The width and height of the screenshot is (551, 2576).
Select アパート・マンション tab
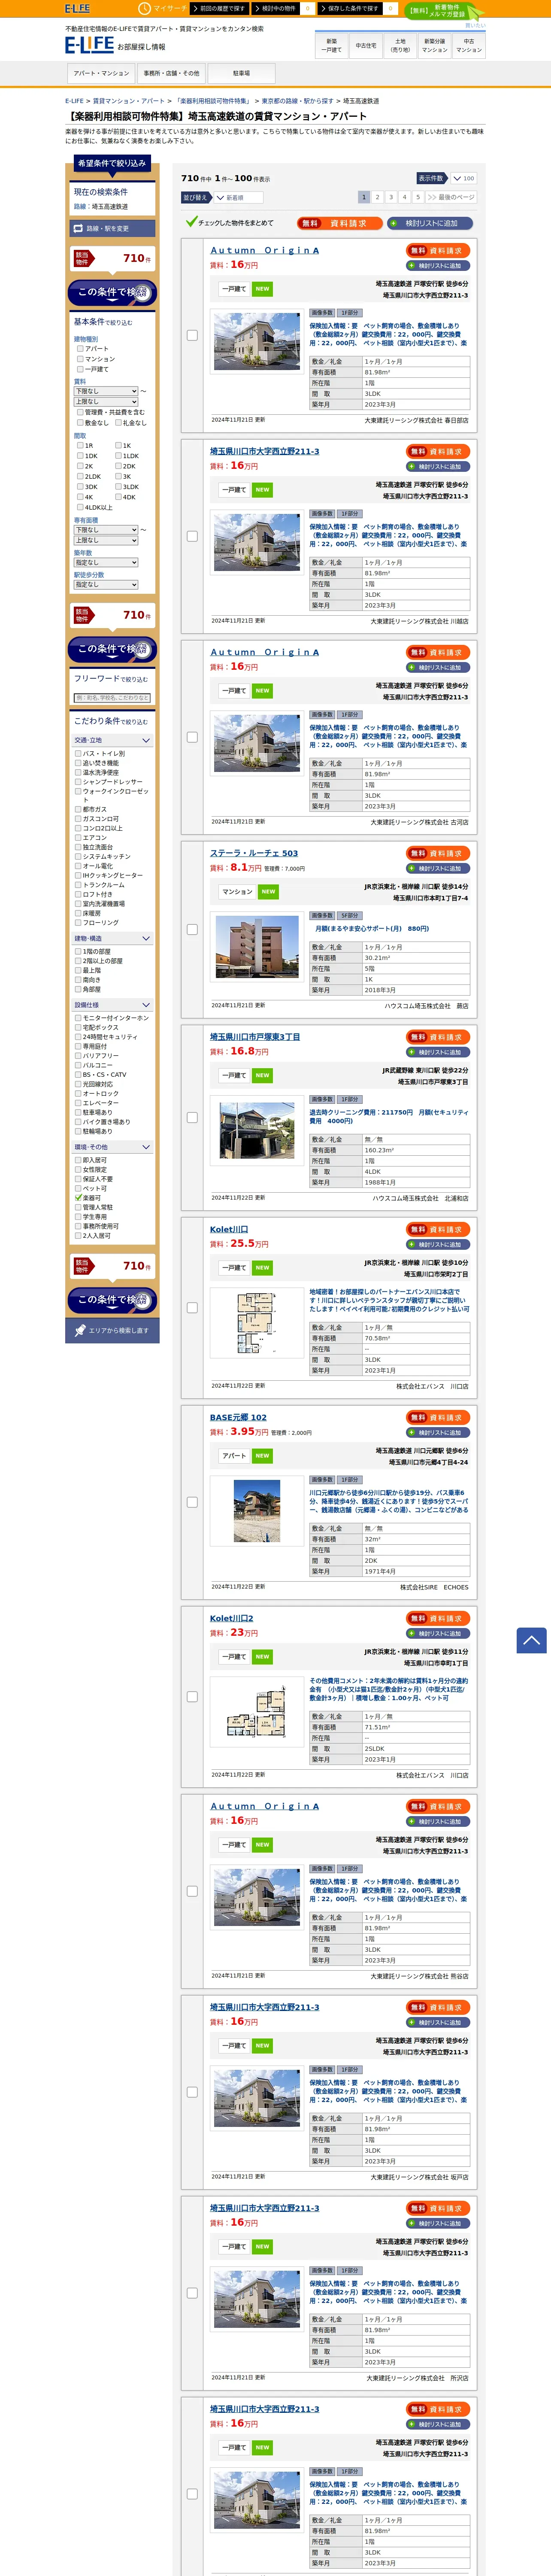tap(101, 73)
